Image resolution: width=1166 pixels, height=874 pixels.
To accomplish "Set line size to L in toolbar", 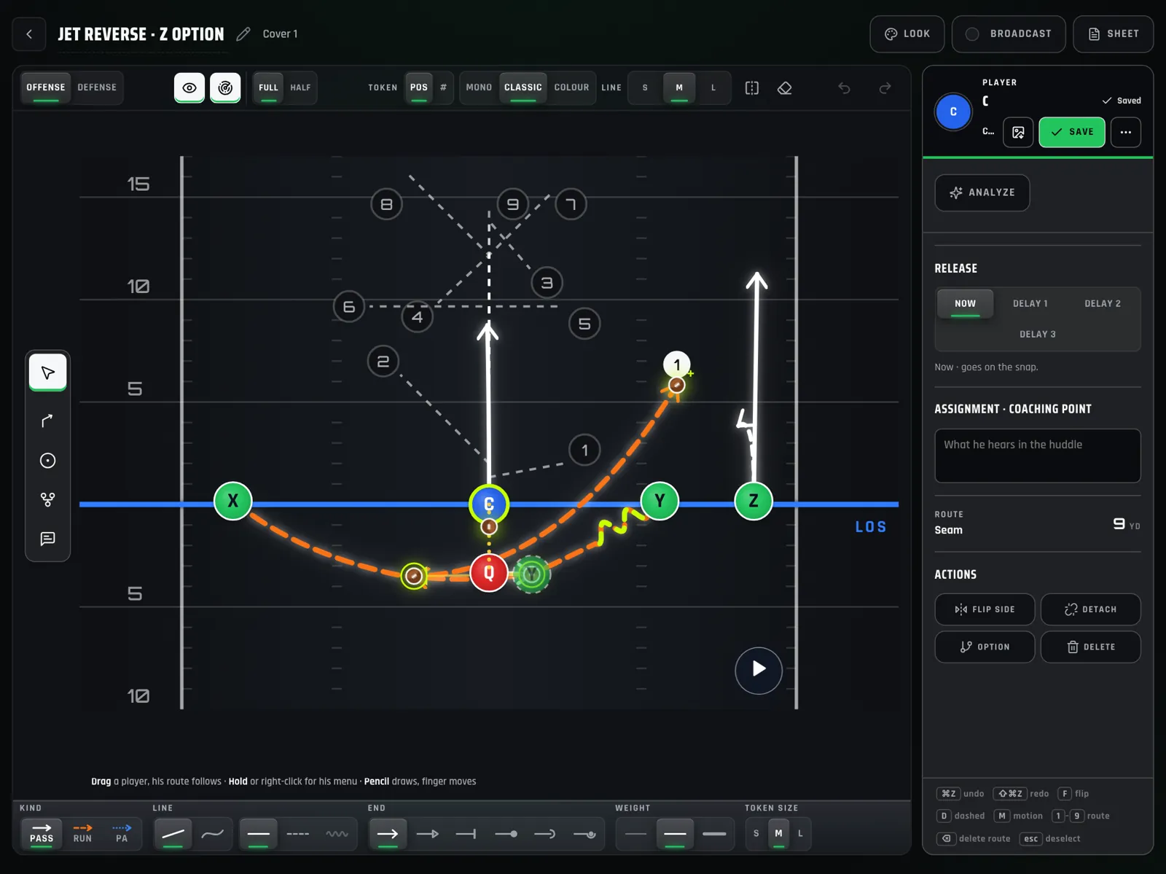I will point(713,87).
